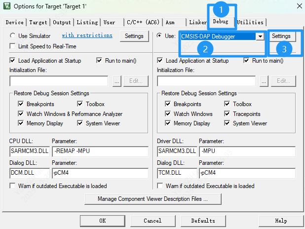Viewport: 305px width, 229px height.
Task: Open the CMSIS-DAP Debugger dropdown
Action: coord(260,37)
